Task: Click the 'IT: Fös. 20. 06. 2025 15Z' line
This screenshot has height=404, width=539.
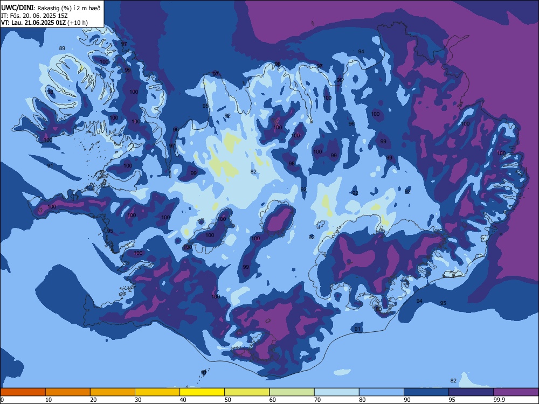Action: 34,16
